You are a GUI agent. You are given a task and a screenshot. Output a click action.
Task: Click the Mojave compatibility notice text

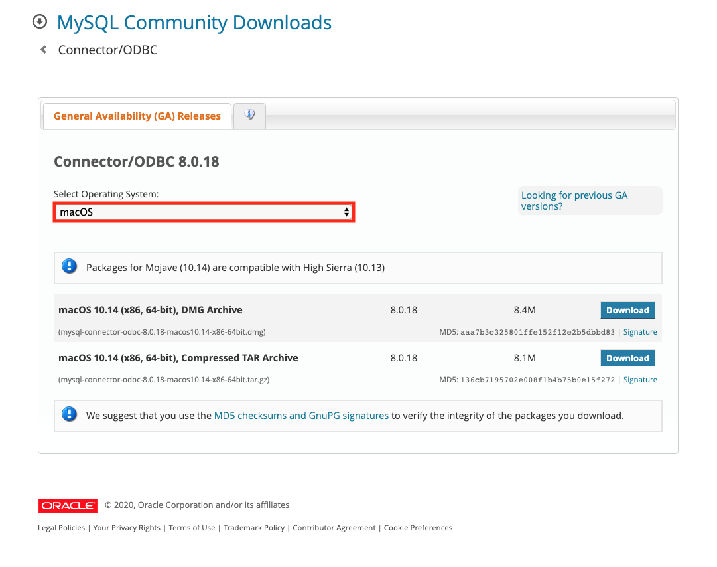pos(235,268)
